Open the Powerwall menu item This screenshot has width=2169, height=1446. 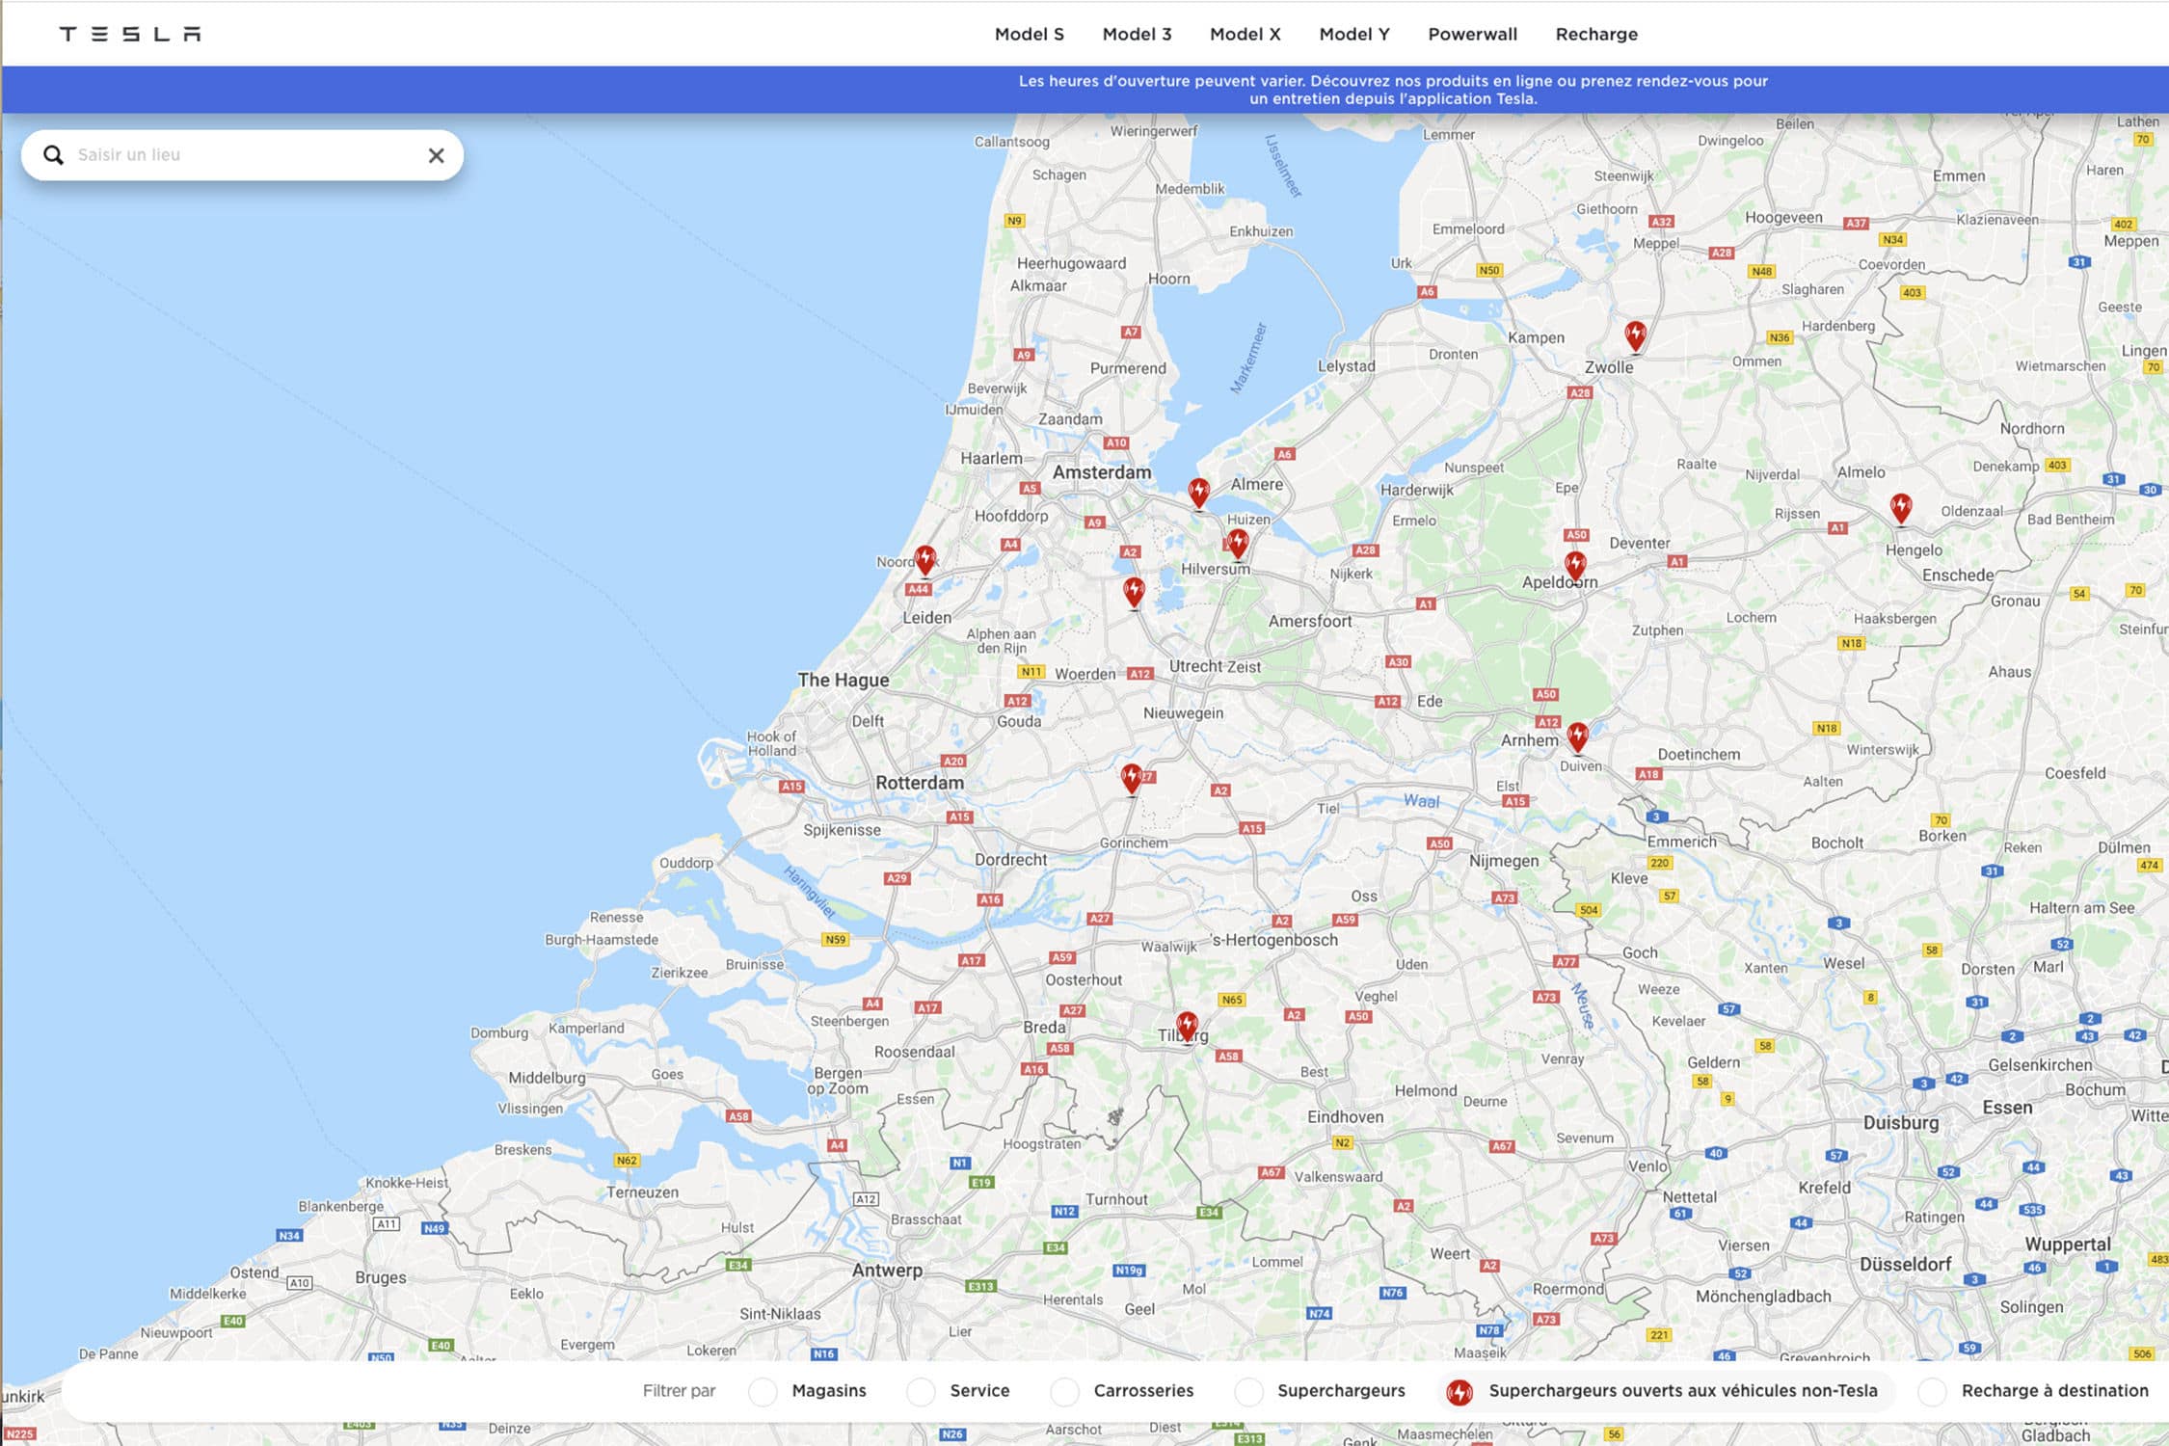tap(1472, 34)
